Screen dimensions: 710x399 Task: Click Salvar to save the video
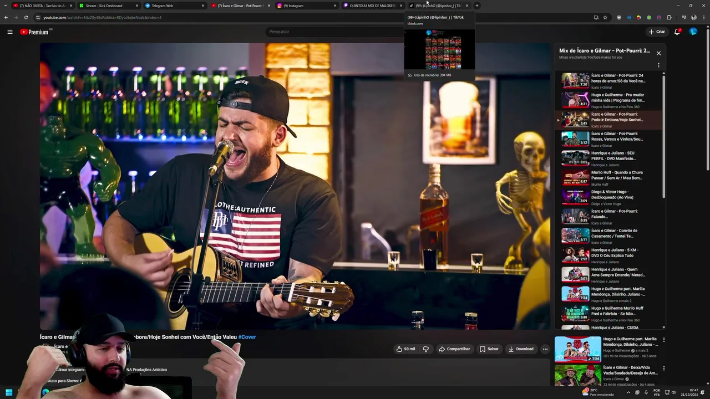pyautogui.click(x=489, y=349)
